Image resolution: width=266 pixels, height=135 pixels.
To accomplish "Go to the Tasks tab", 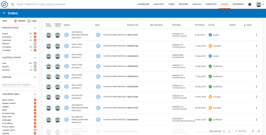I will coord(171,4).
